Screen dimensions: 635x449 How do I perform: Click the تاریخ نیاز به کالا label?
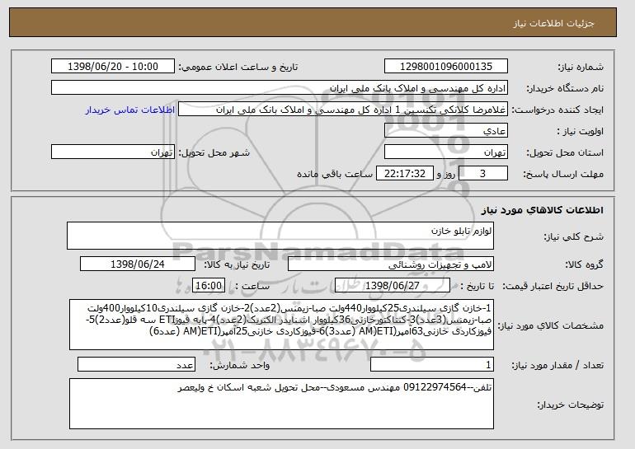237,264
